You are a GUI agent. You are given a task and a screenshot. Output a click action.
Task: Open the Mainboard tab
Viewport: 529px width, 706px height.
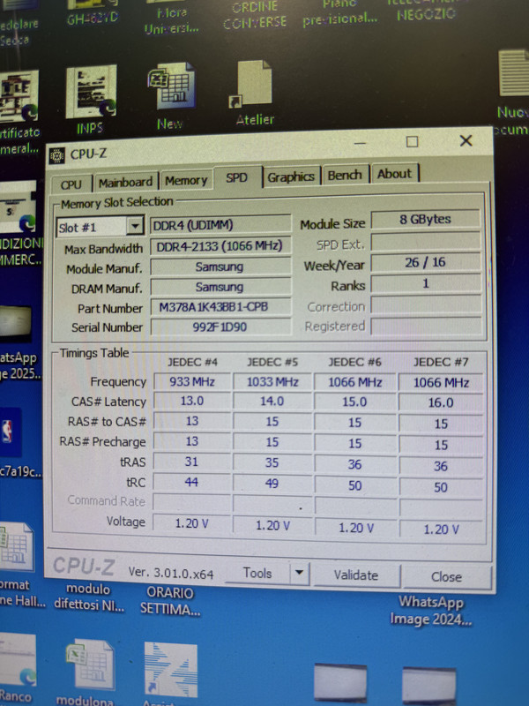click(125, 183)
